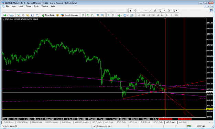Select the Crosshair tool
This screenshot has width=215, height=129.
[135, 11]
